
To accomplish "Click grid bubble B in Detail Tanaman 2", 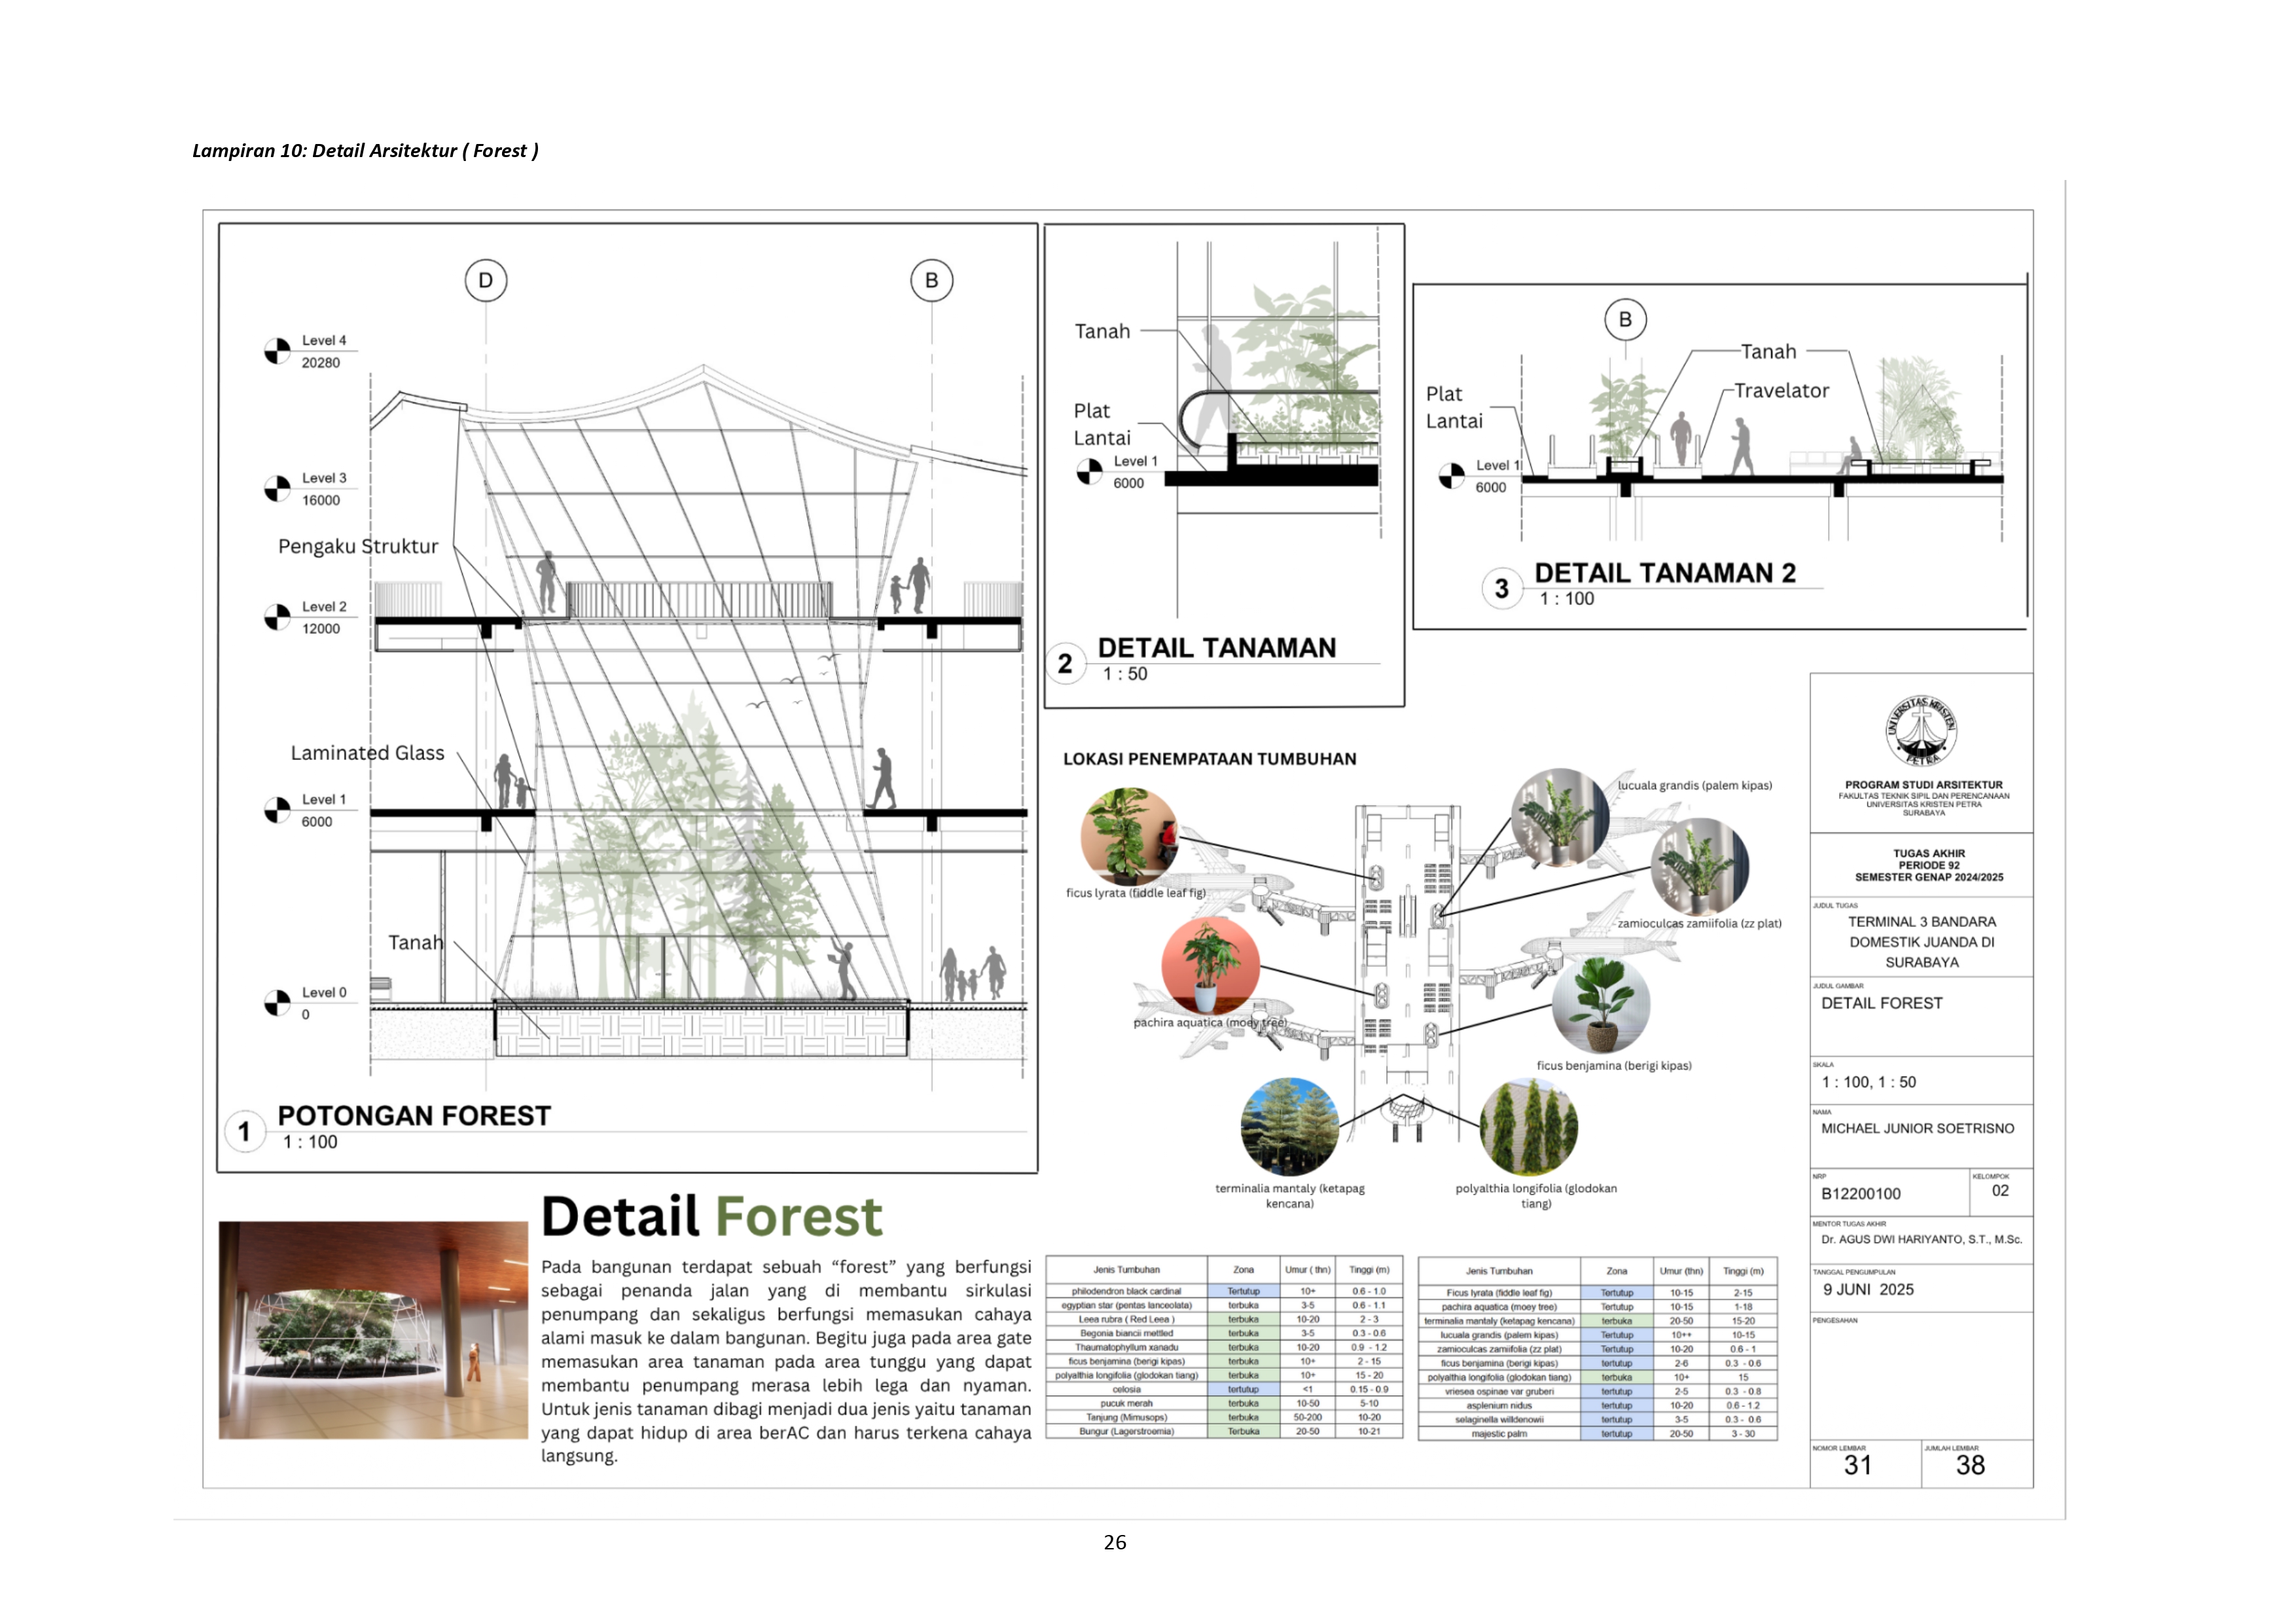I will 1625,320.
